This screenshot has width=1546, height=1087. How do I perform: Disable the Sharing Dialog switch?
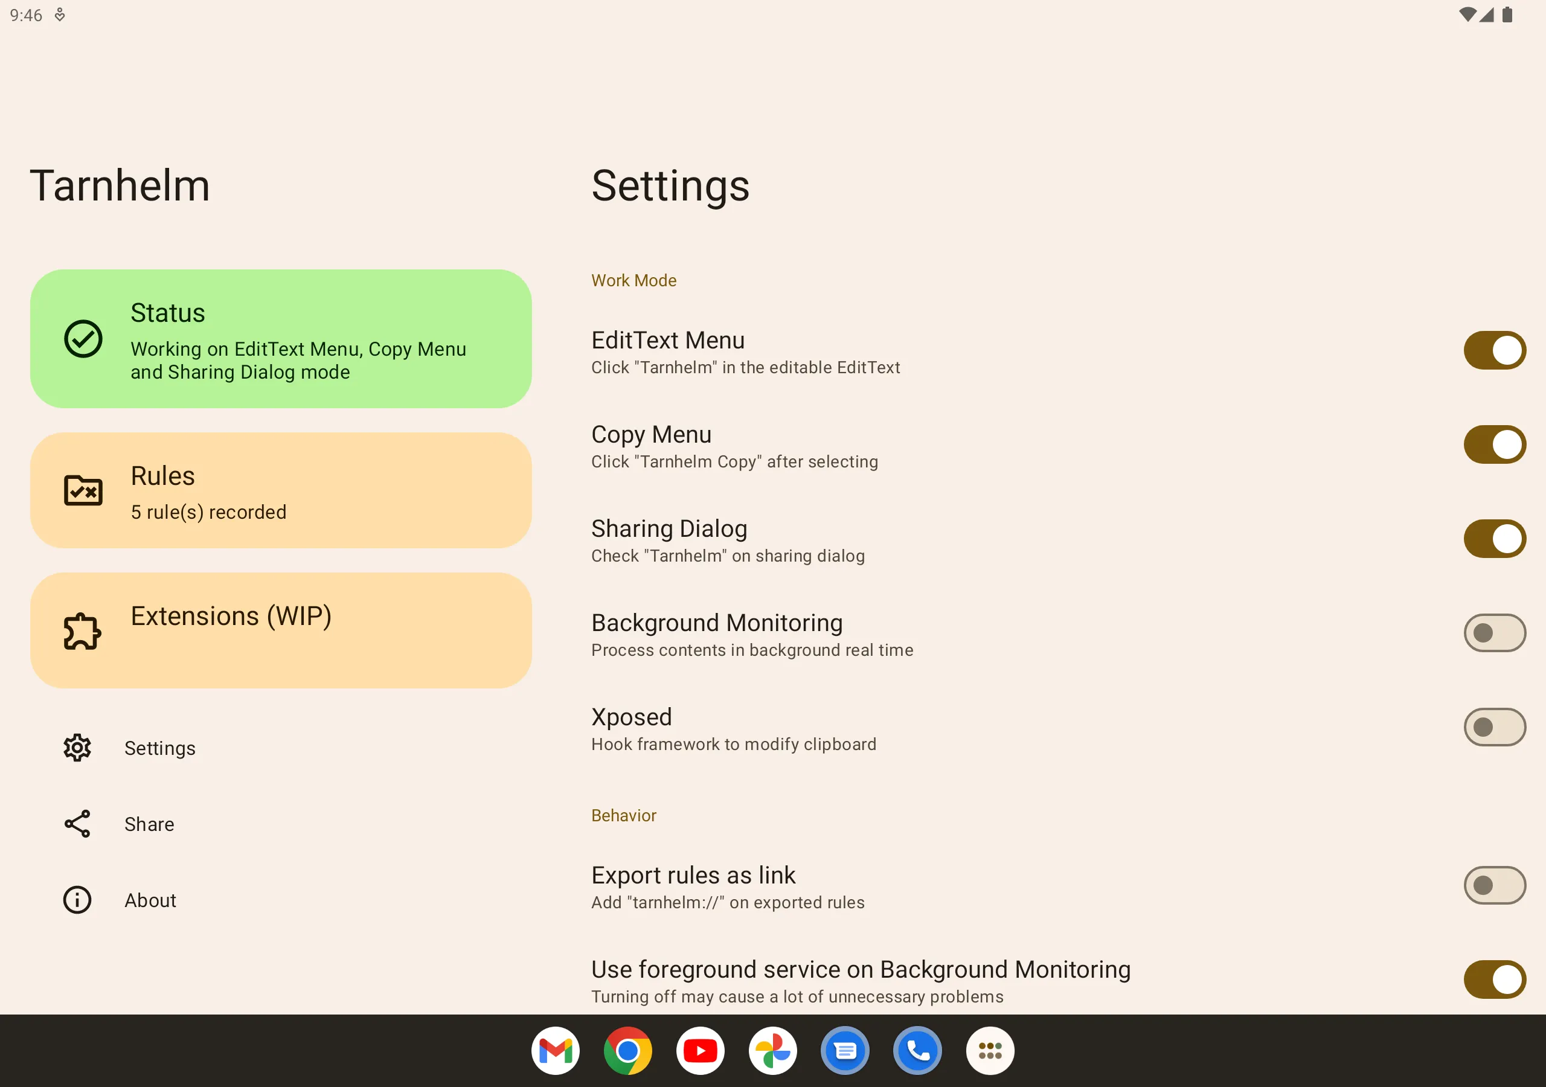1494,539
